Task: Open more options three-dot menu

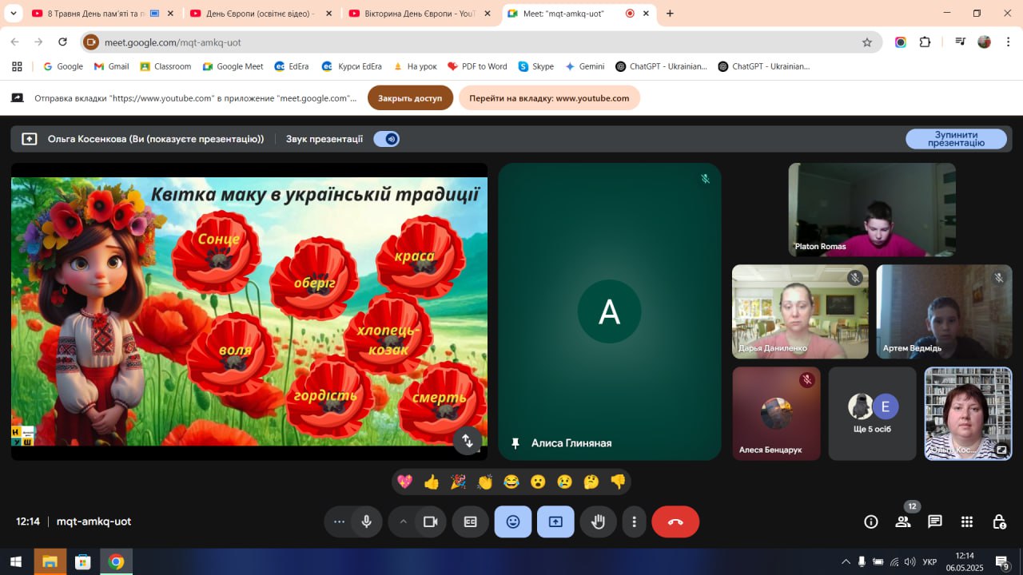Action: pos(634,521)
